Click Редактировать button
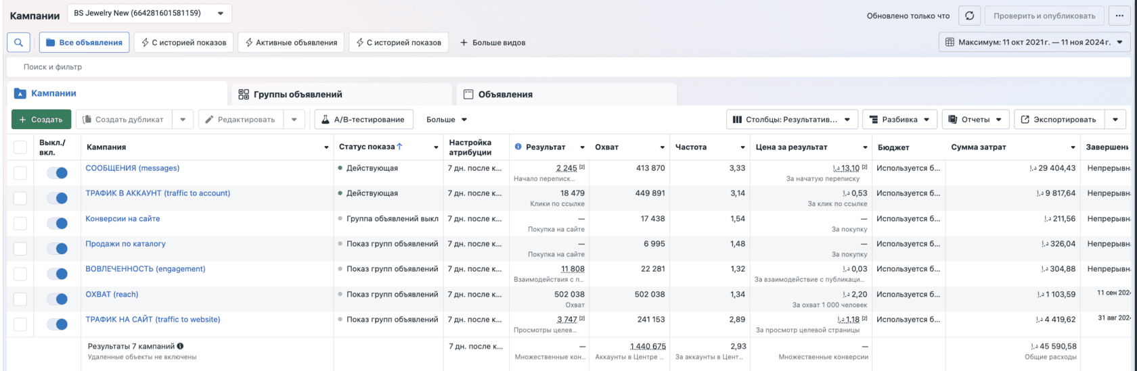The image size is (1137, 371). pos(240,120)
